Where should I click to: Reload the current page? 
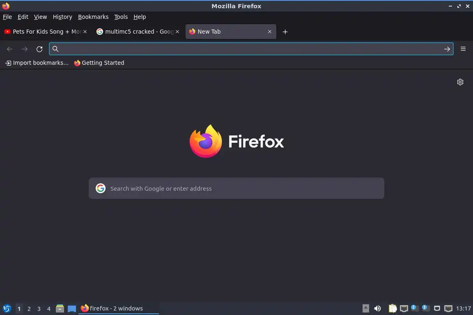point(39,49)
